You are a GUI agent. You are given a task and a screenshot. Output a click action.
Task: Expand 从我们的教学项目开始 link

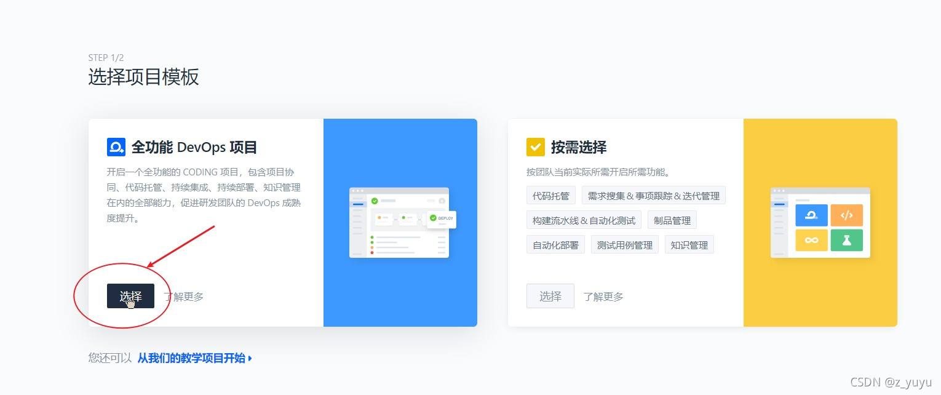pyautogui.click(x=193, y=357)
